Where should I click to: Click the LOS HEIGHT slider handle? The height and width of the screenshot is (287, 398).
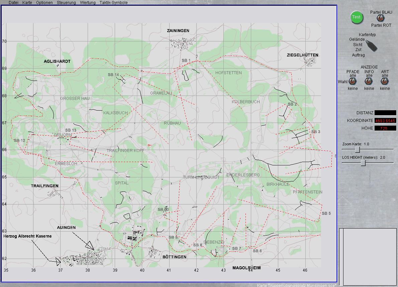(364, 163)
